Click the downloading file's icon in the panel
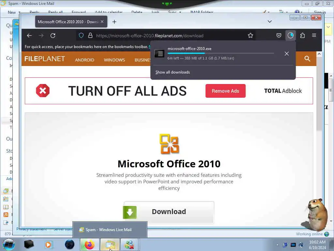334x251 pixels. coord(159,53)
